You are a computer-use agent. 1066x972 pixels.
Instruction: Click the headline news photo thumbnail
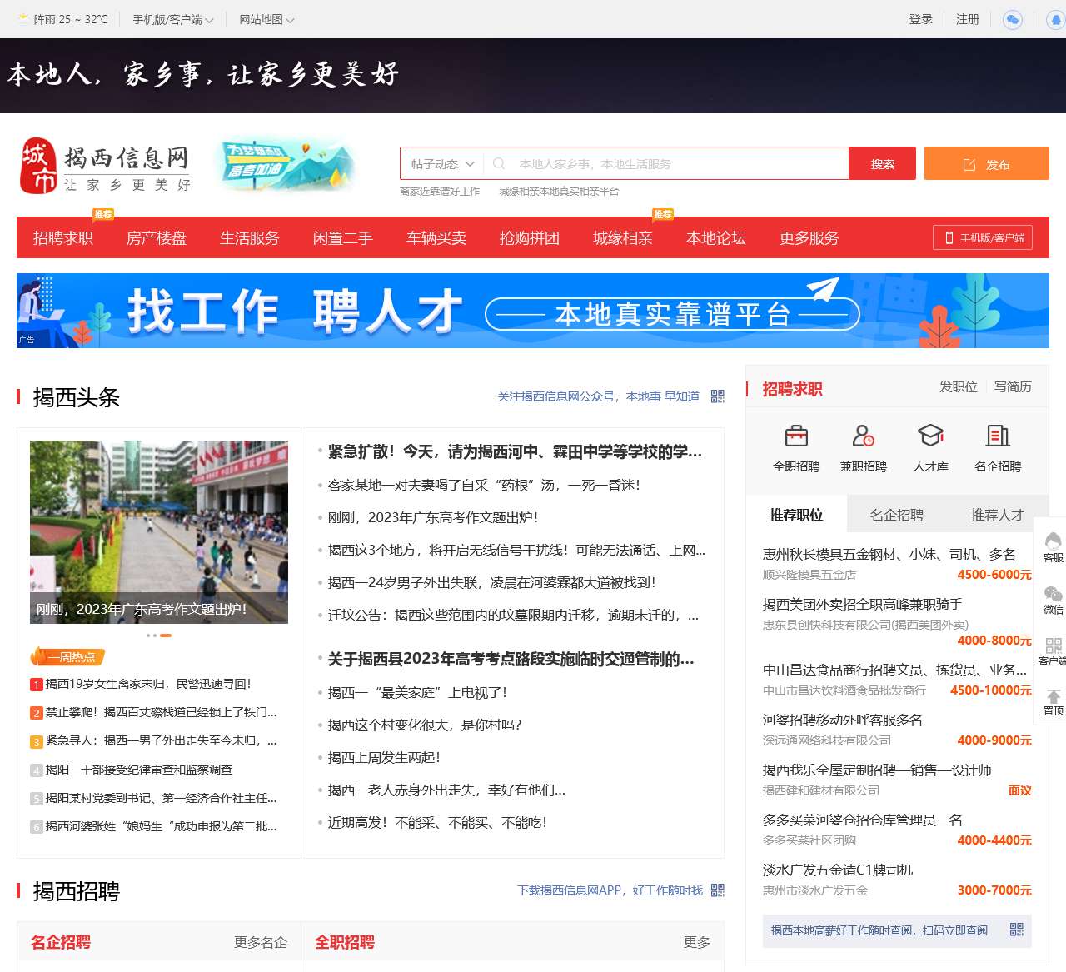[159, 531]
